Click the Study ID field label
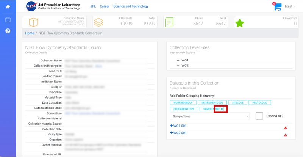303x157 pixels. click(56, 87)
